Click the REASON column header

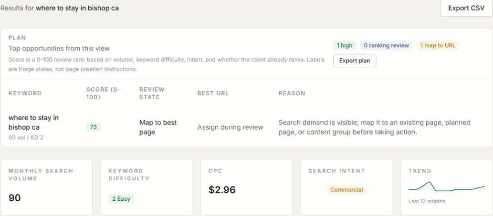point(292,93)
